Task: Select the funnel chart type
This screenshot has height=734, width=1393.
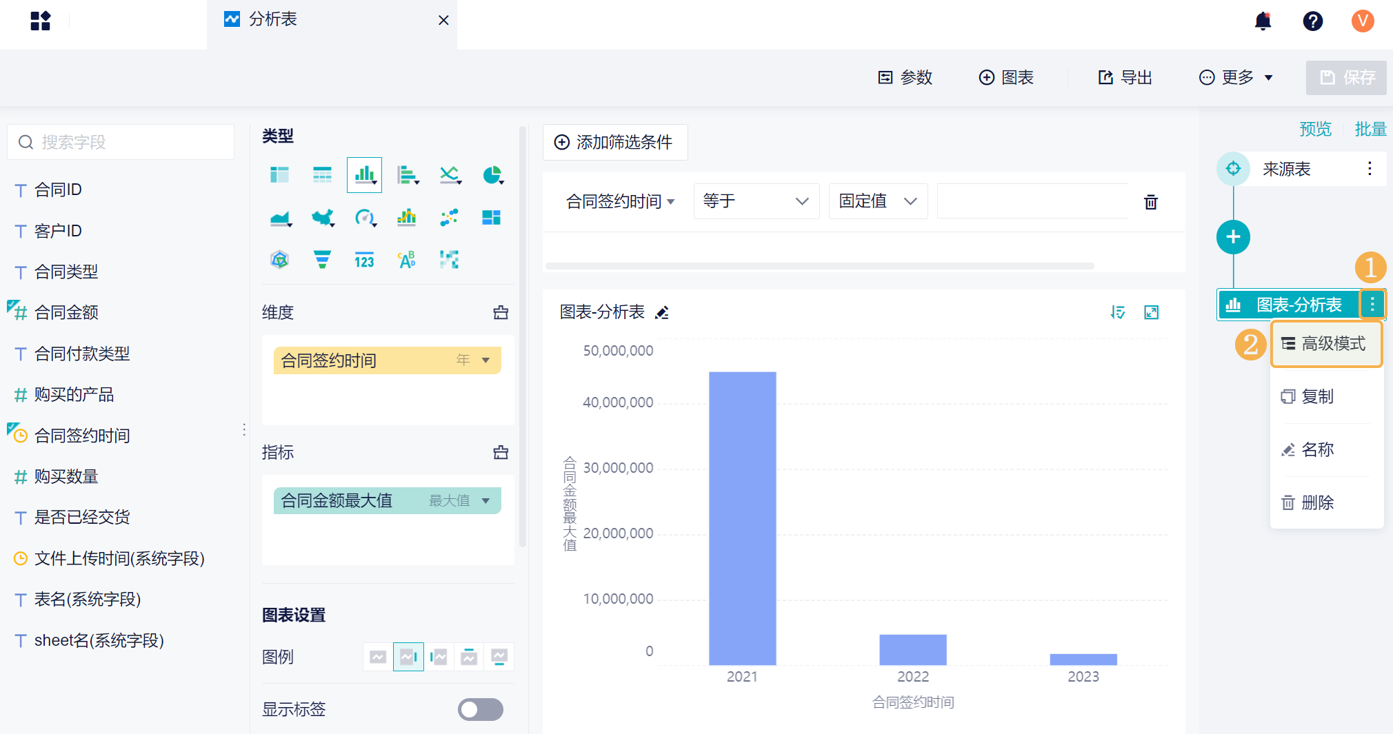Action: point(322,260)
